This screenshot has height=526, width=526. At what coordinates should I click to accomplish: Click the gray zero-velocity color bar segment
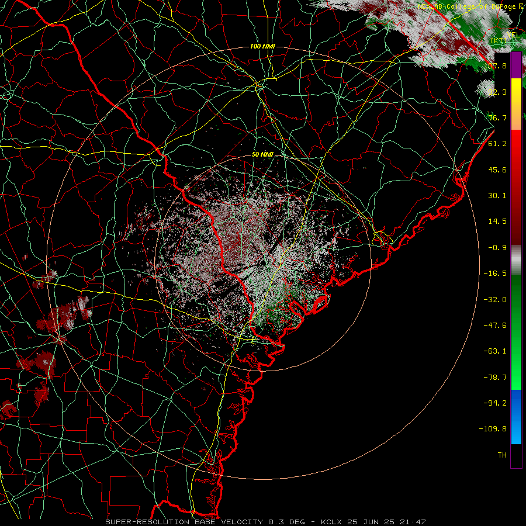[x=516, y=260]
